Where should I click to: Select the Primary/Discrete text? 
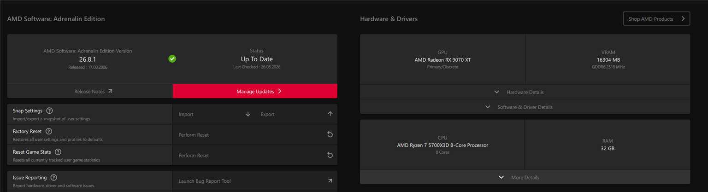442,67
